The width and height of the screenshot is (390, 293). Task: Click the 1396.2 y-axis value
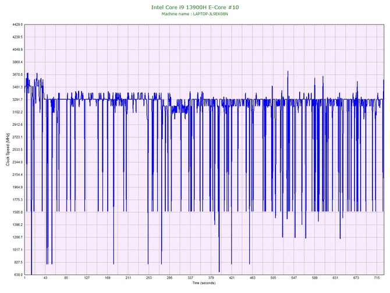[x=17, y=225]
